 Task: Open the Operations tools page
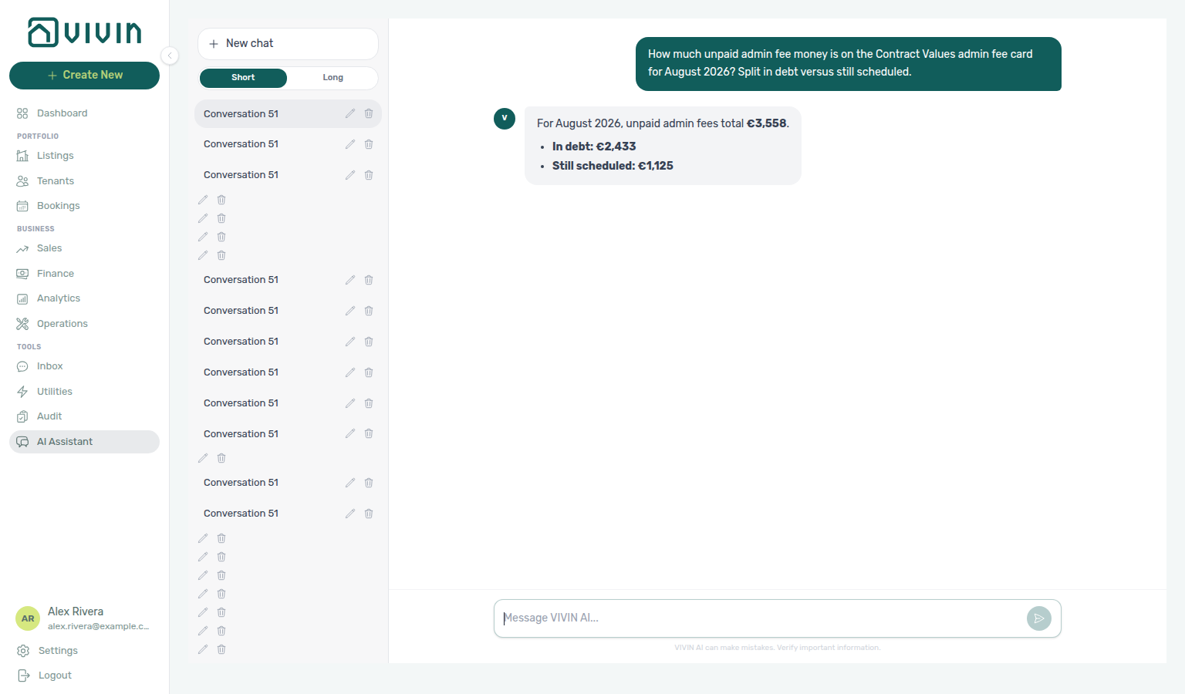(84, 324)
